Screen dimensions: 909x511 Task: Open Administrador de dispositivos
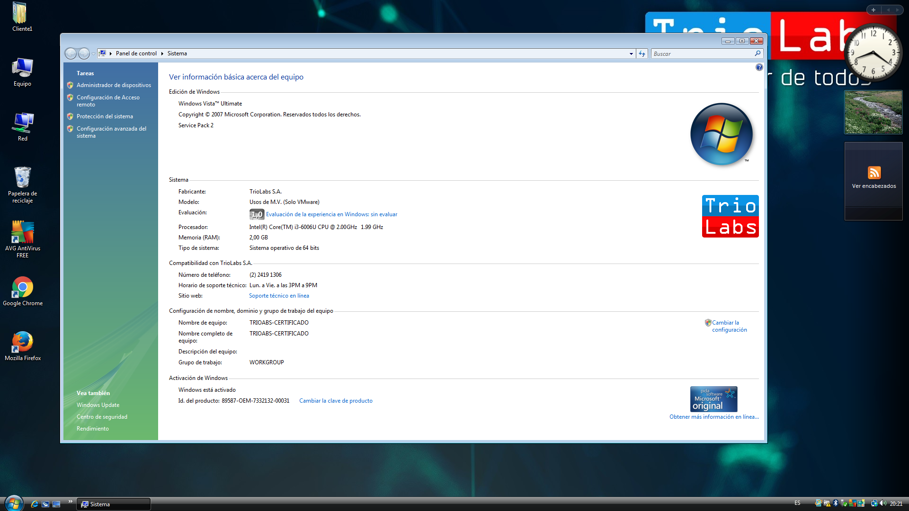coord(114,85)
